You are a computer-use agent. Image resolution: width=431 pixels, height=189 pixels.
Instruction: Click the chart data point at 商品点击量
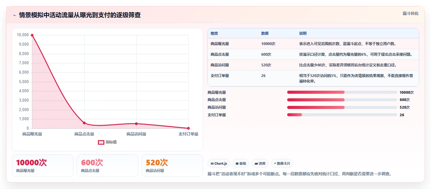click(84, 123)
